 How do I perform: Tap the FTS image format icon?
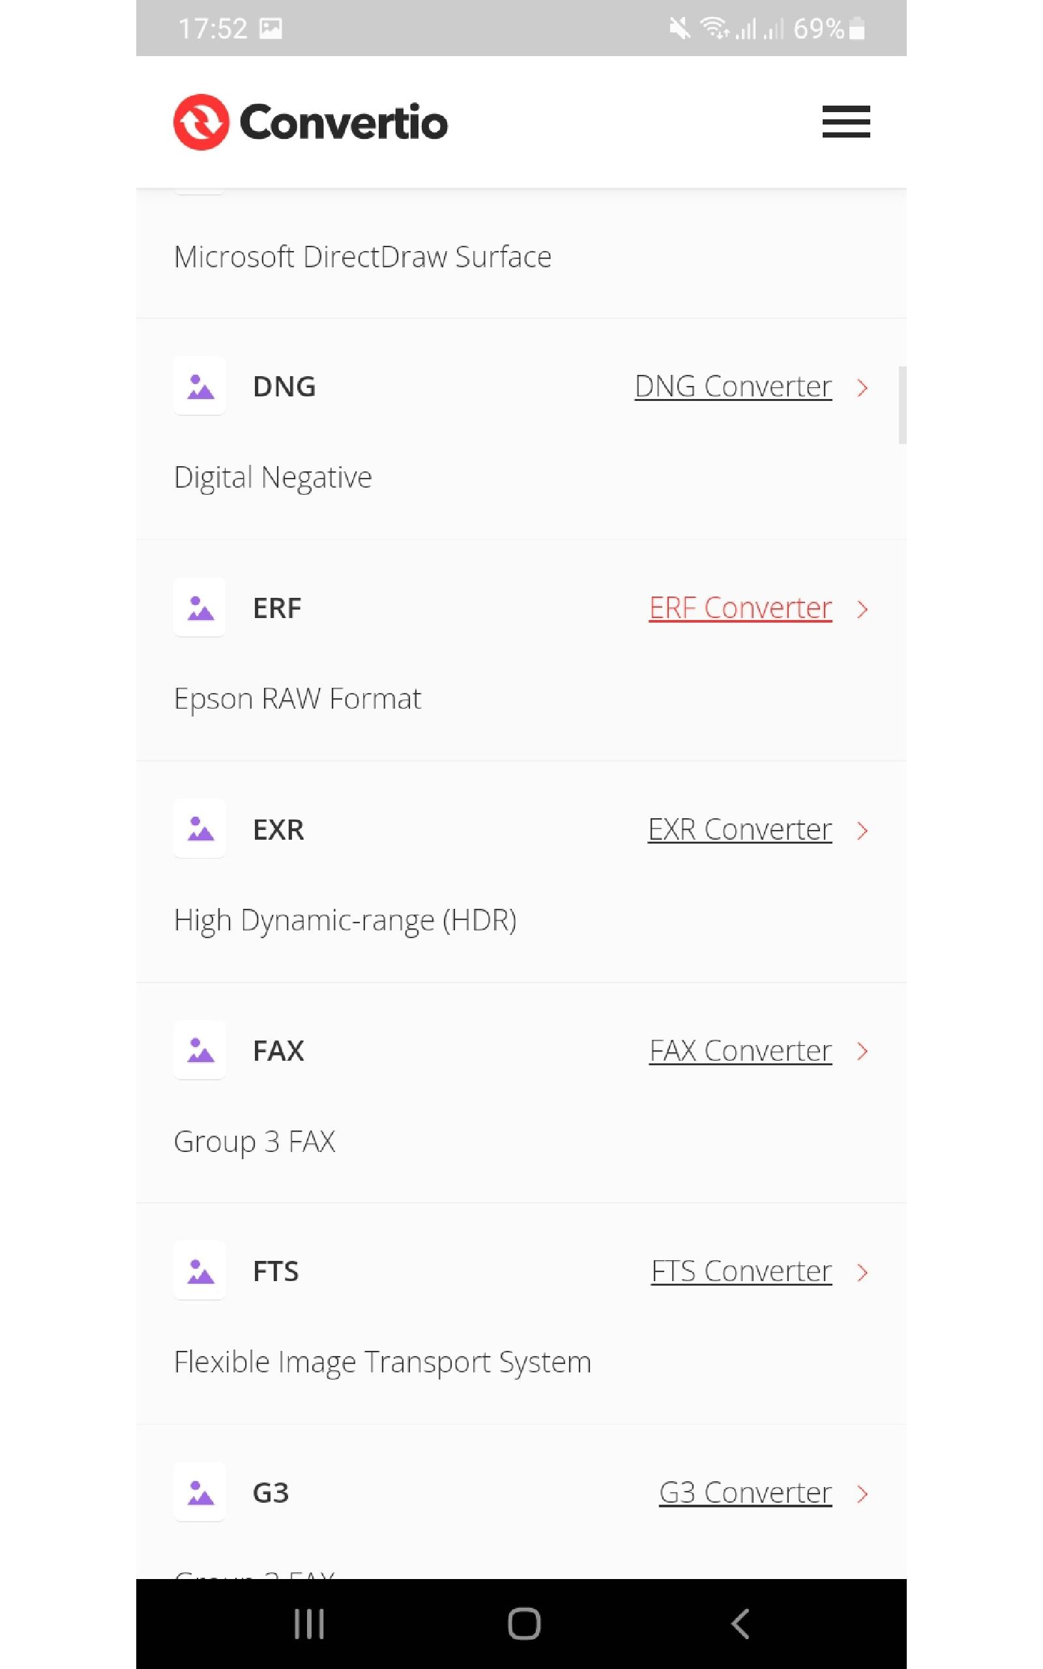pos(200,1271)
